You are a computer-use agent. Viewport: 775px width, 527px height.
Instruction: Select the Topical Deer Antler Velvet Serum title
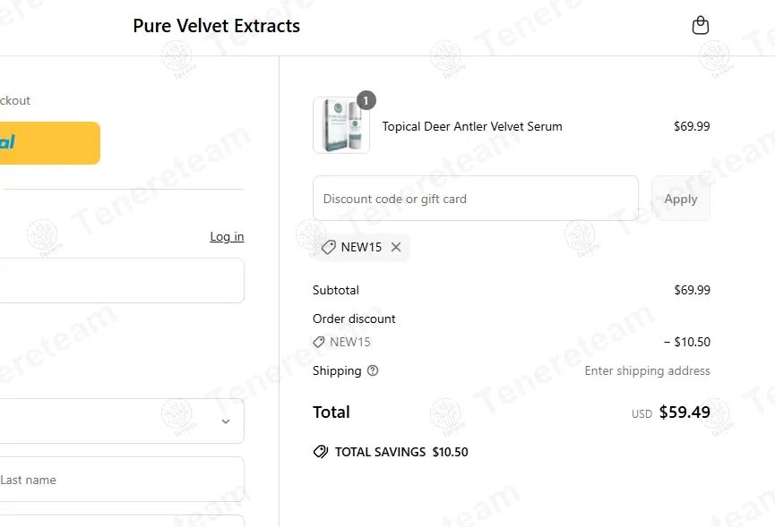(x=472, y=126)
